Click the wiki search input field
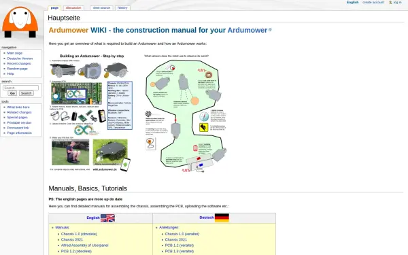The image size is (408, 255). click(20, 88)
